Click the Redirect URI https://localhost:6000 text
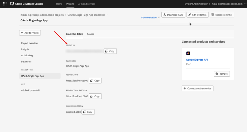This screenshot has height=132, width=247. pyautogui.click(x=77, y=81)
